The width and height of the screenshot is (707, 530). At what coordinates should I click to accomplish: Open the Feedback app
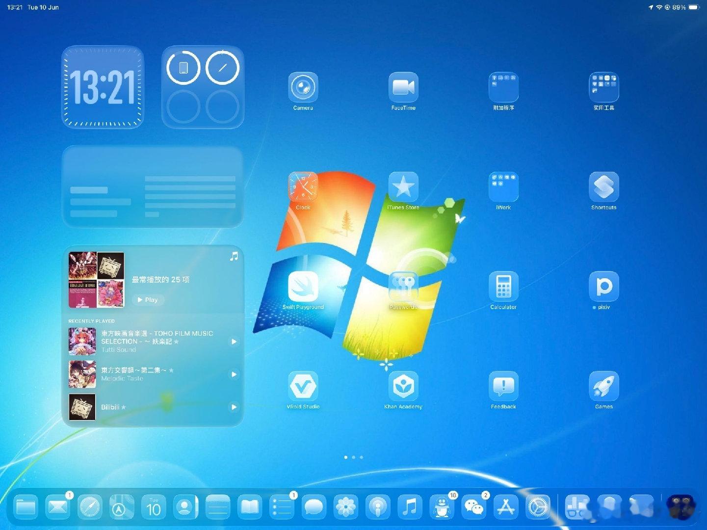(503, 386)
